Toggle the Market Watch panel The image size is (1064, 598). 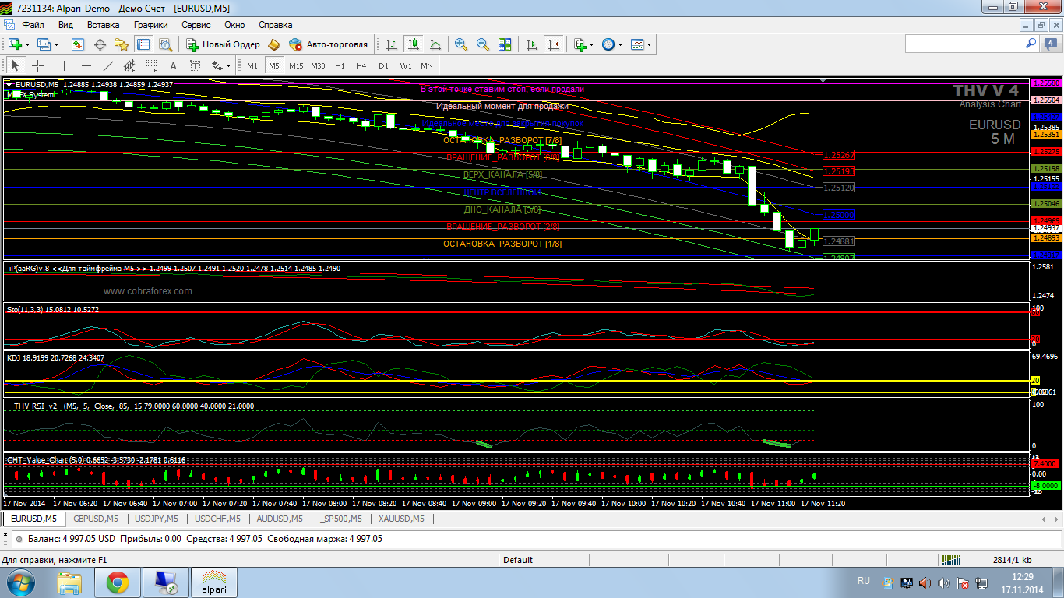pyautogui.click(x=78, y=44)
